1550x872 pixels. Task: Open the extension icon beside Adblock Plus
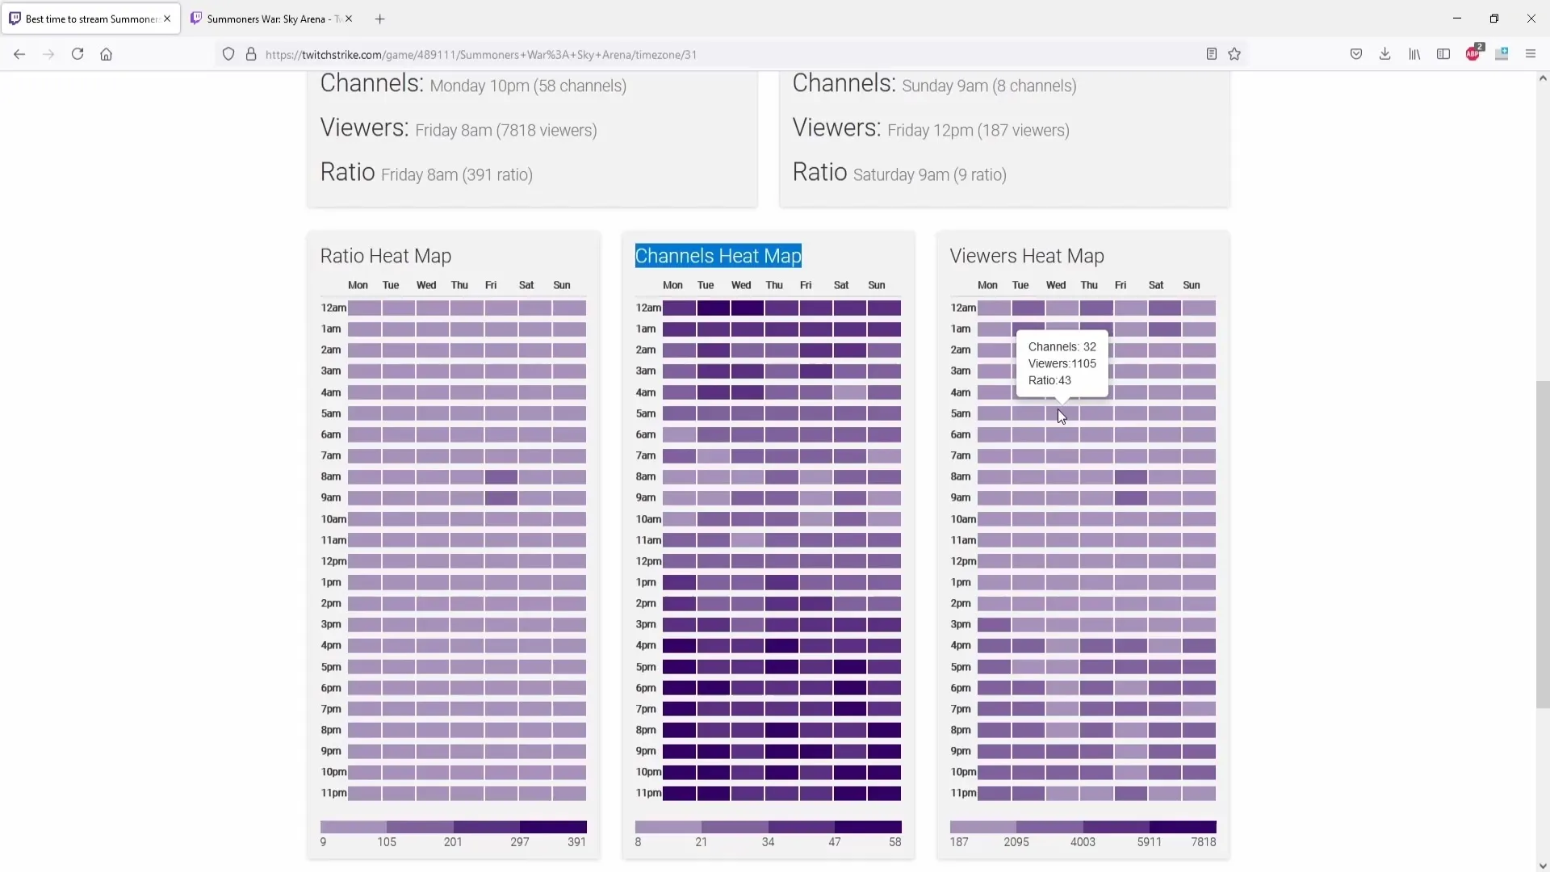pos(1502,54)
